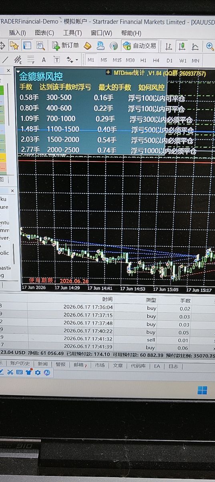Open the Data Window toolbar icon

27,46
